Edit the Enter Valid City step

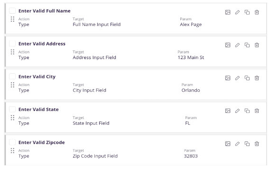pyautogui.click(x=237, y=78)
